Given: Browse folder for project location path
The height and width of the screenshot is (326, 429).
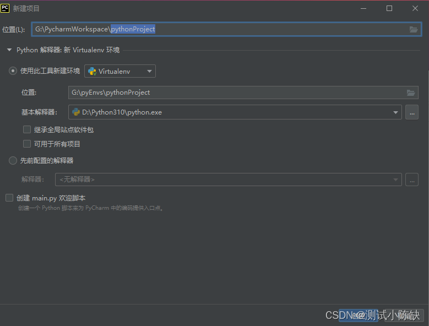Looking at the screenshot, I should (x=414, y=29).
